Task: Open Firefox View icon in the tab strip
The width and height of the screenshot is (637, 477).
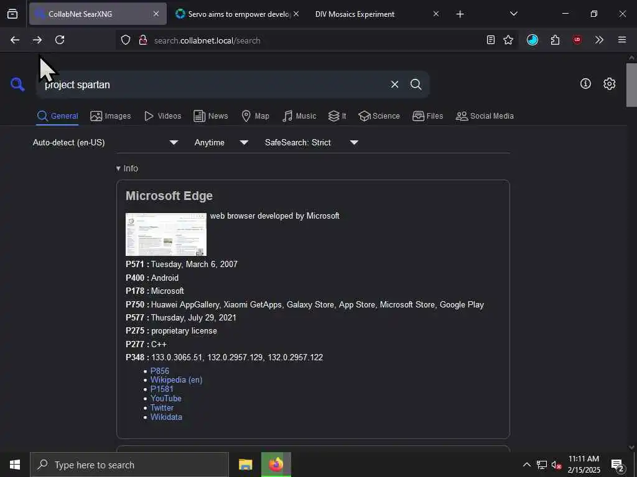Action: [12, 14]
